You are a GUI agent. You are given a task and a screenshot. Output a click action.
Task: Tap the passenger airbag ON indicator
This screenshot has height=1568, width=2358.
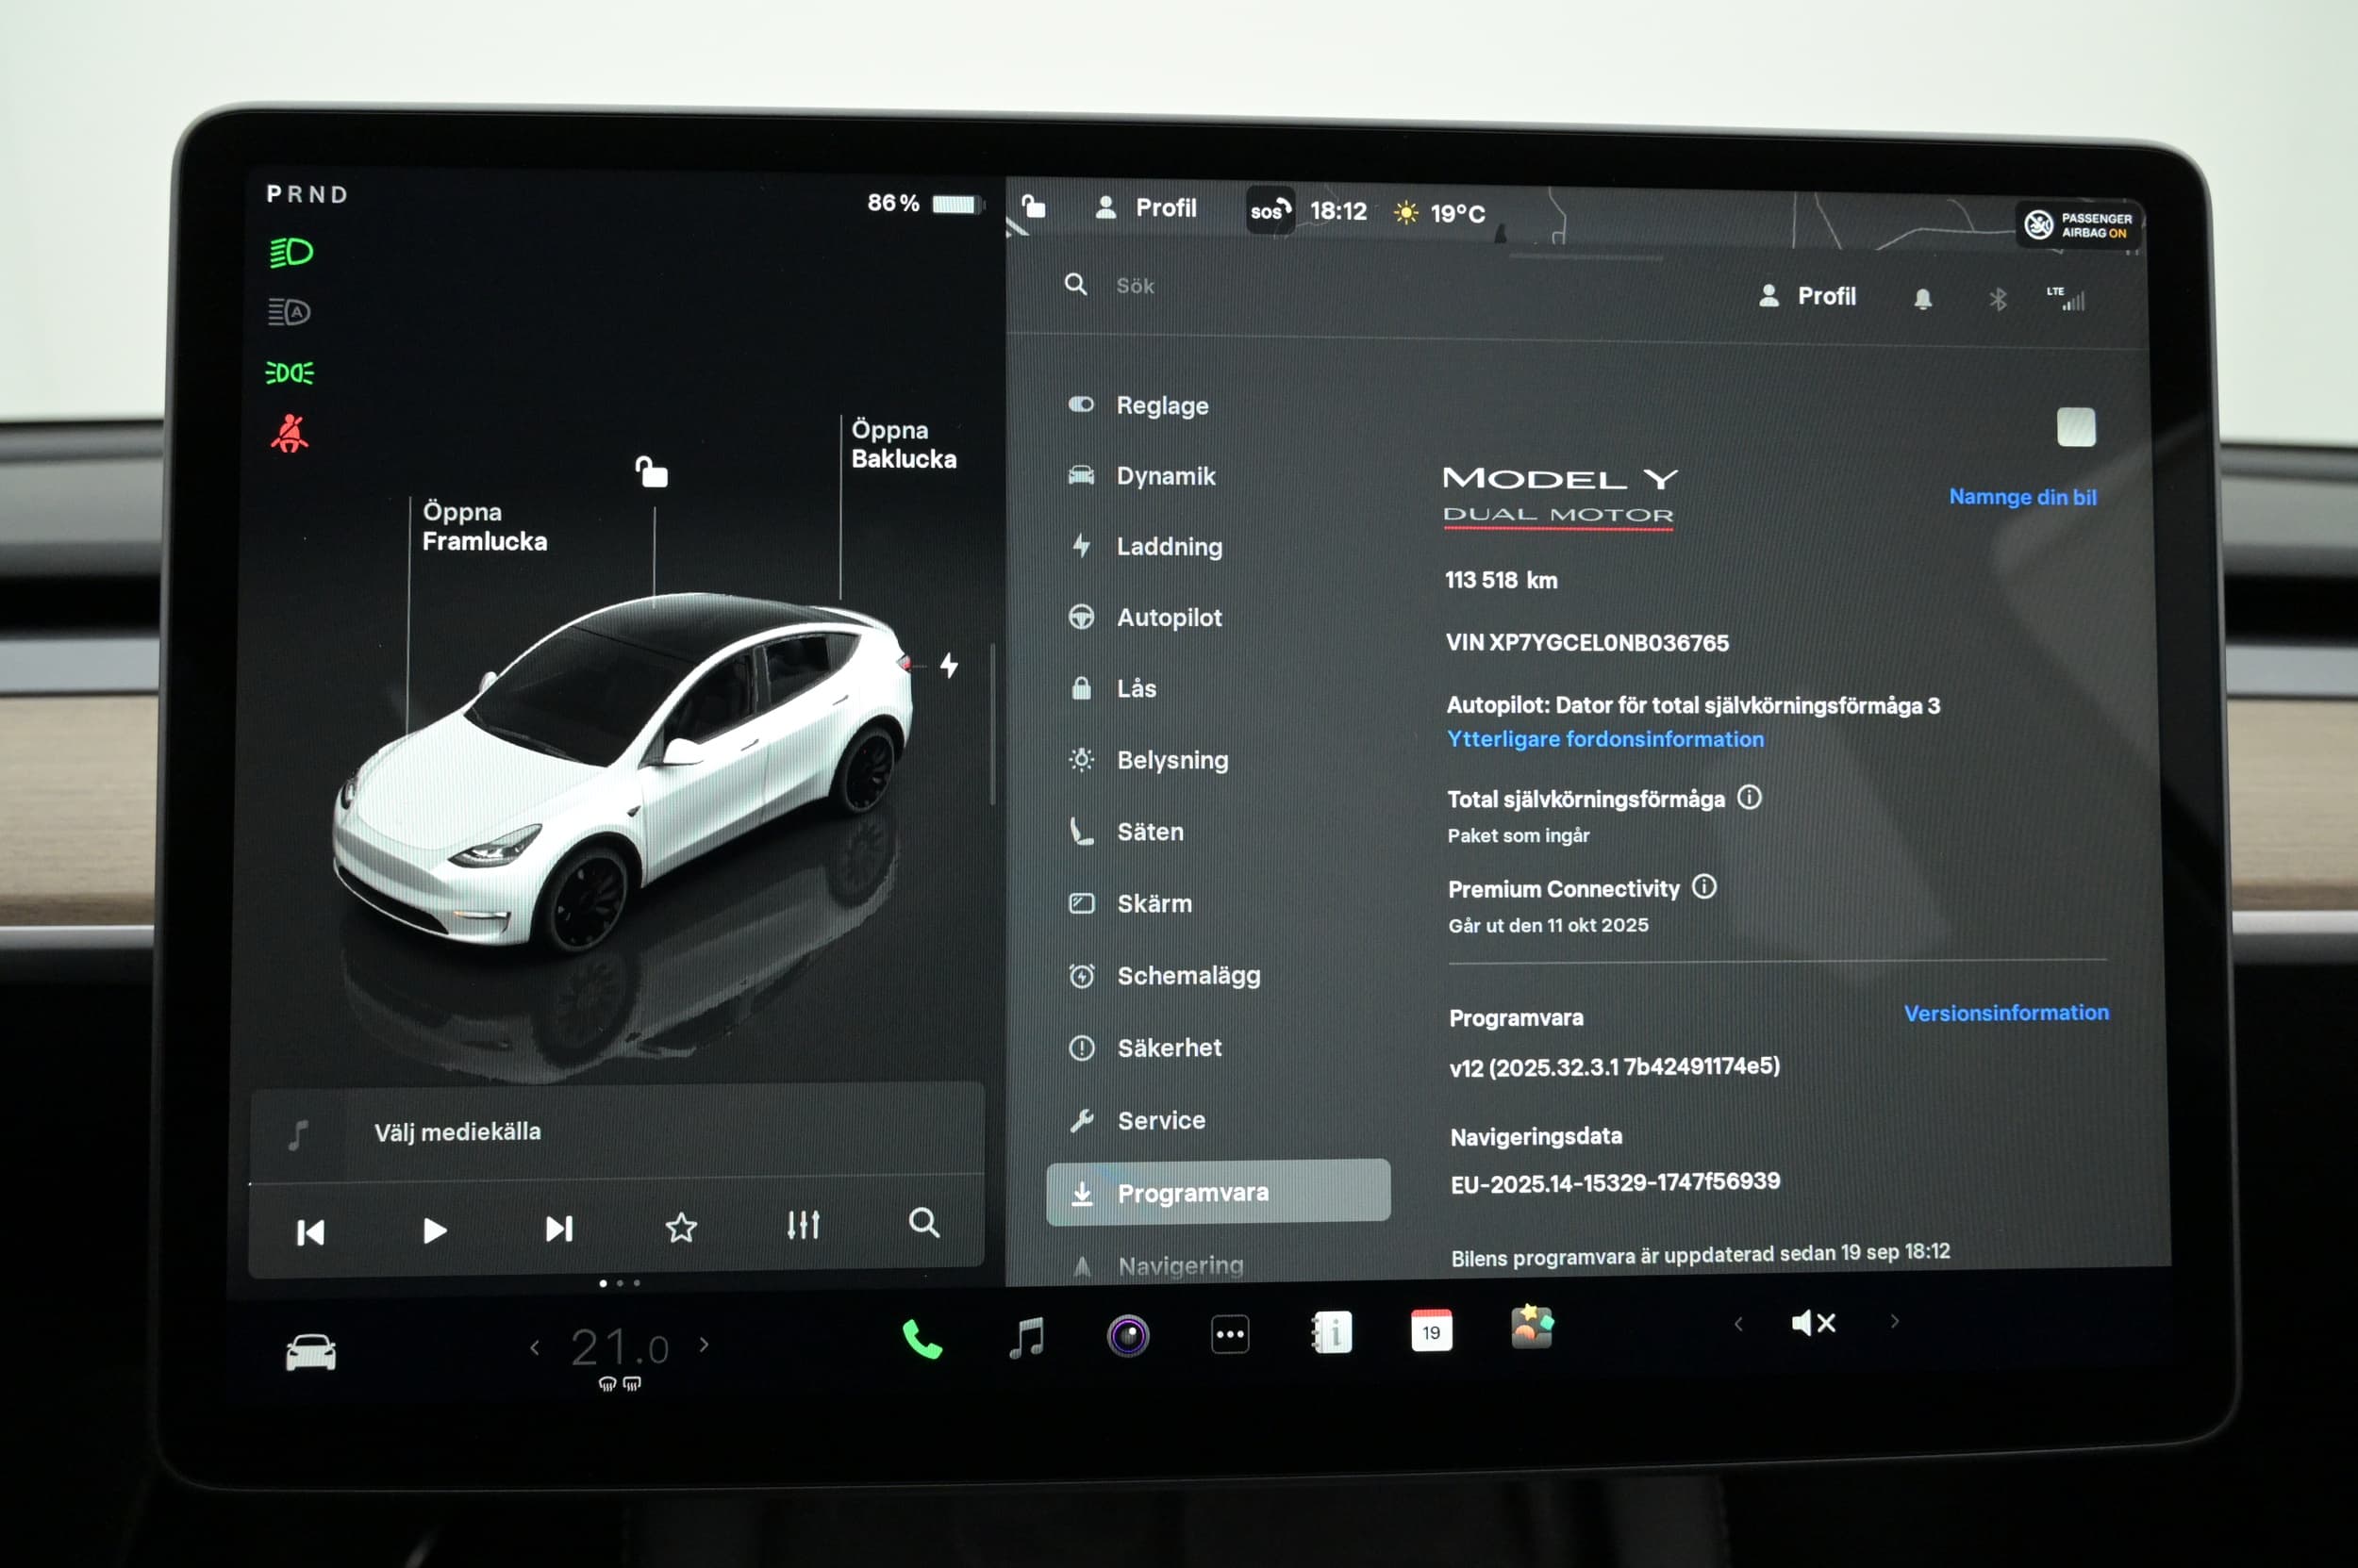click(x=2077, y=225)
